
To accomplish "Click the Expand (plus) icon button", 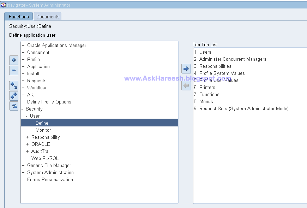I will click(x=14, y=60).
